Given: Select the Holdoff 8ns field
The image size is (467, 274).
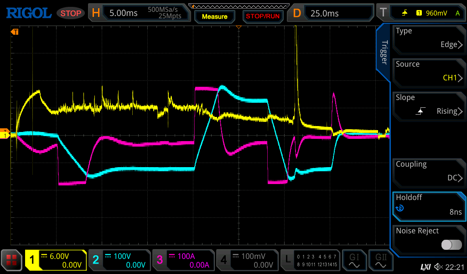Looking at the screenshot, I should pos(429,205).
